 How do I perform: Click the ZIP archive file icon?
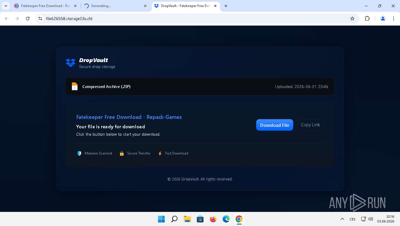pyautogui.click(x=75, y=87)
